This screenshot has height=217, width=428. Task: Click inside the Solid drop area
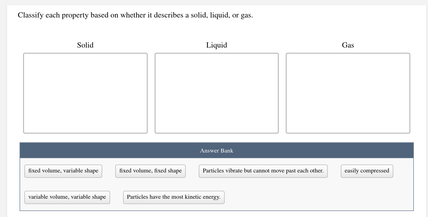click(85, 93)
